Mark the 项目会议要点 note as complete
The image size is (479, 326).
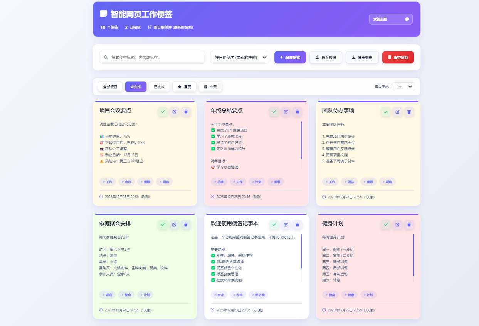163,111
